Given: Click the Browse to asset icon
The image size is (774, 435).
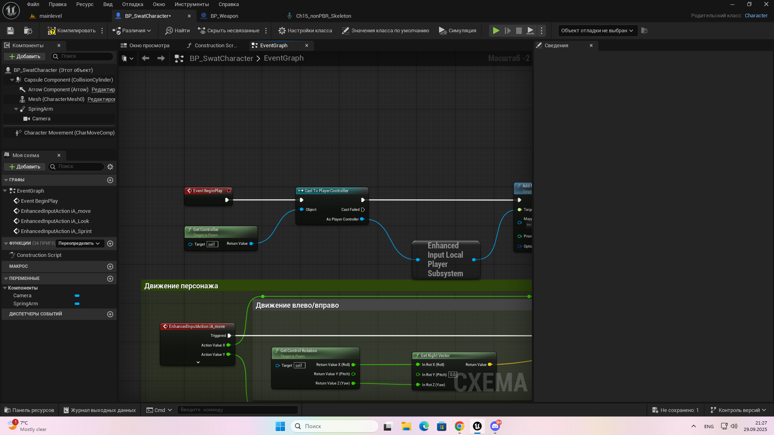Looking at the screenshot, I should (x=28, y=31).
